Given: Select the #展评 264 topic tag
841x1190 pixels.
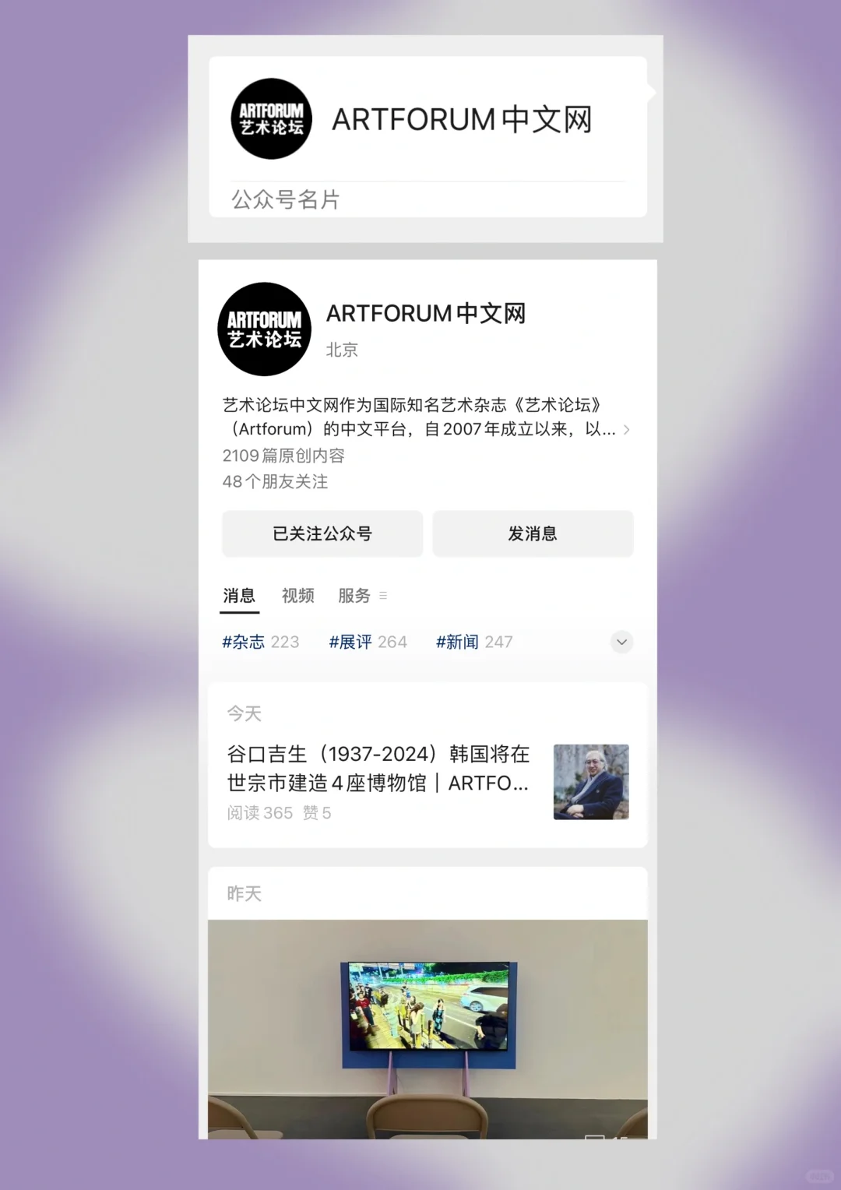Looking at the screenshot, I should 368,642.
